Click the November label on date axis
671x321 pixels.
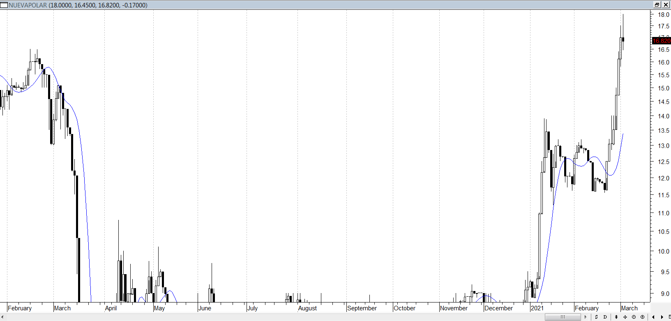tap(454, 308)
